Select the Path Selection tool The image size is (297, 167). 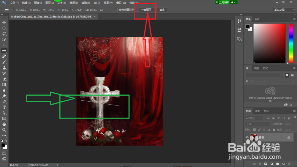click(4, 113)
